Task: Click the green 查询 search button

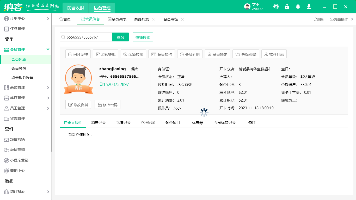Action: click(x=120, y=37)
